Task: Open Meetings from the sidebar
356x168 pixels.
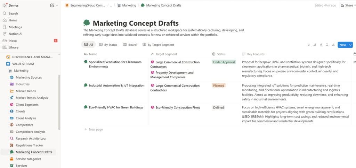Action: pos(15,27)
